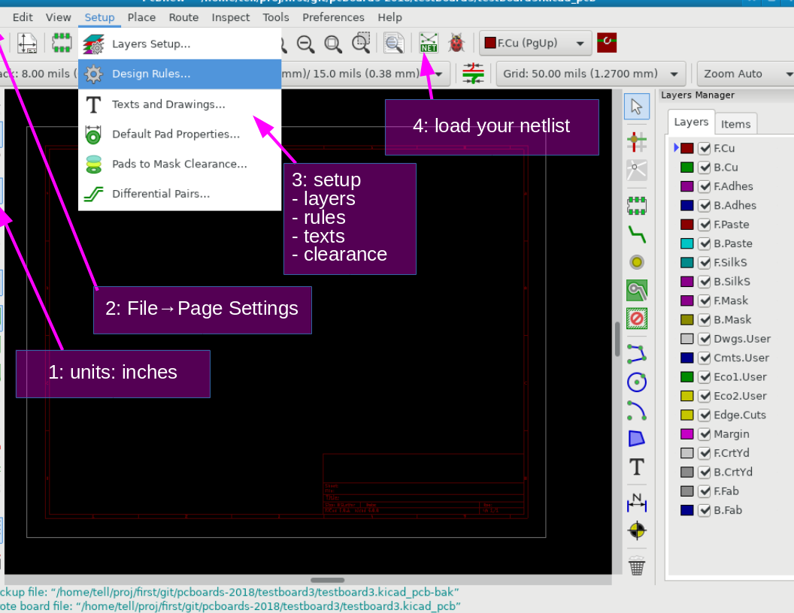Hide the B.SilkS layer via checkbox

[705, 282]
